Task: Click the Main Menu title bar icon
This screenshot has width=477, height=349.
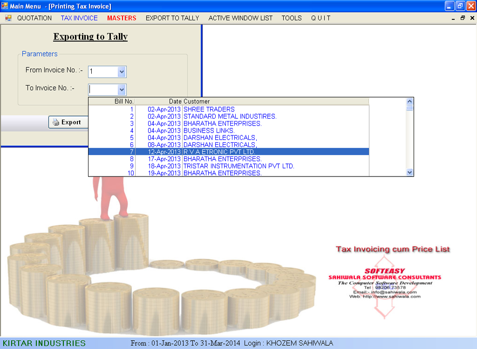Action: pyautogui.click(x=5, y=6)
